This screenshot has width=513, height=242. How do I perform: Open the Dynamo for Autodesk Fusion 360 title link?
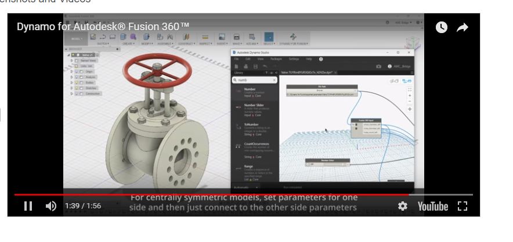coord(103,27)
